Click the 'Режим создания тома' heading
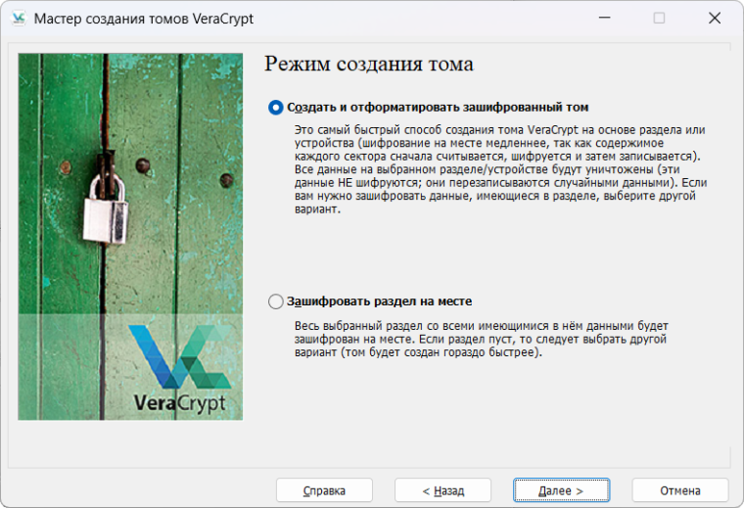The image size is (744, 508). 369,65
